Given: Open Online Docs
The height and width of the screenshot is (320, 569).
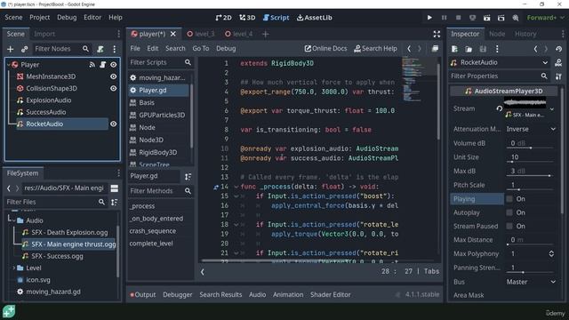Looking at the screenshot, I should coord(325,49).
